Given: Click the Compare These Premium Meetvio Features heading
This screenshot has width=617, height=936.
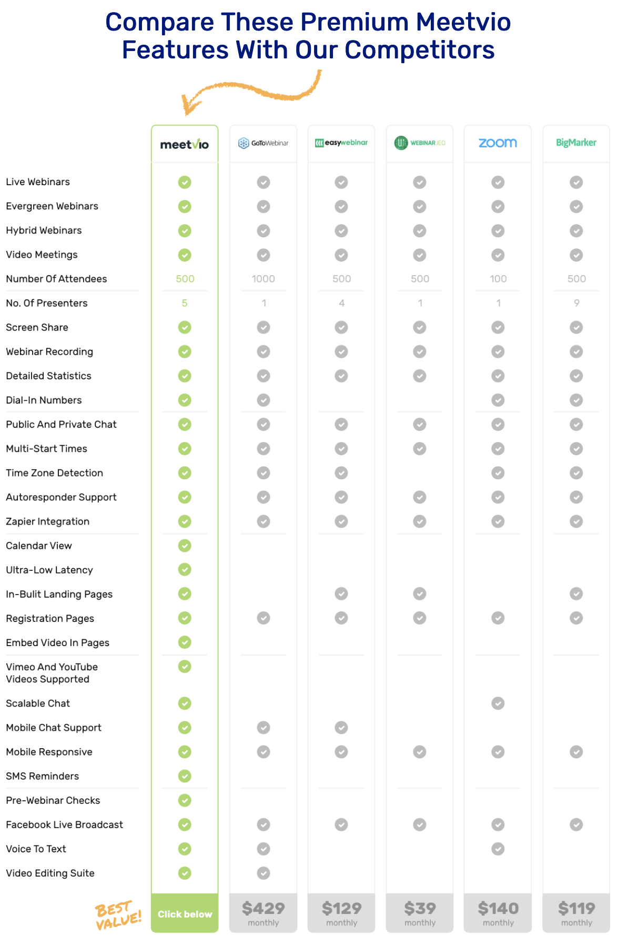Looking at the screenshot, I should coord(308,36).
